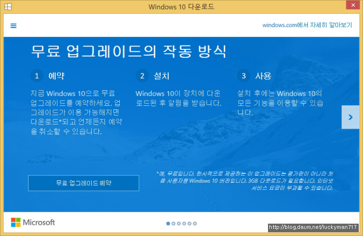This screenshot has height=236, width=363.
Task: Click the paragraph starting 설치 후에는 Windows 10의
Action: [280, 103]
